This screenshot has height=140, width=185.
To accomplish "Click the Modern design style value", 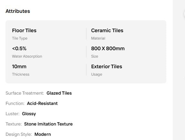I will click(43, 134).
